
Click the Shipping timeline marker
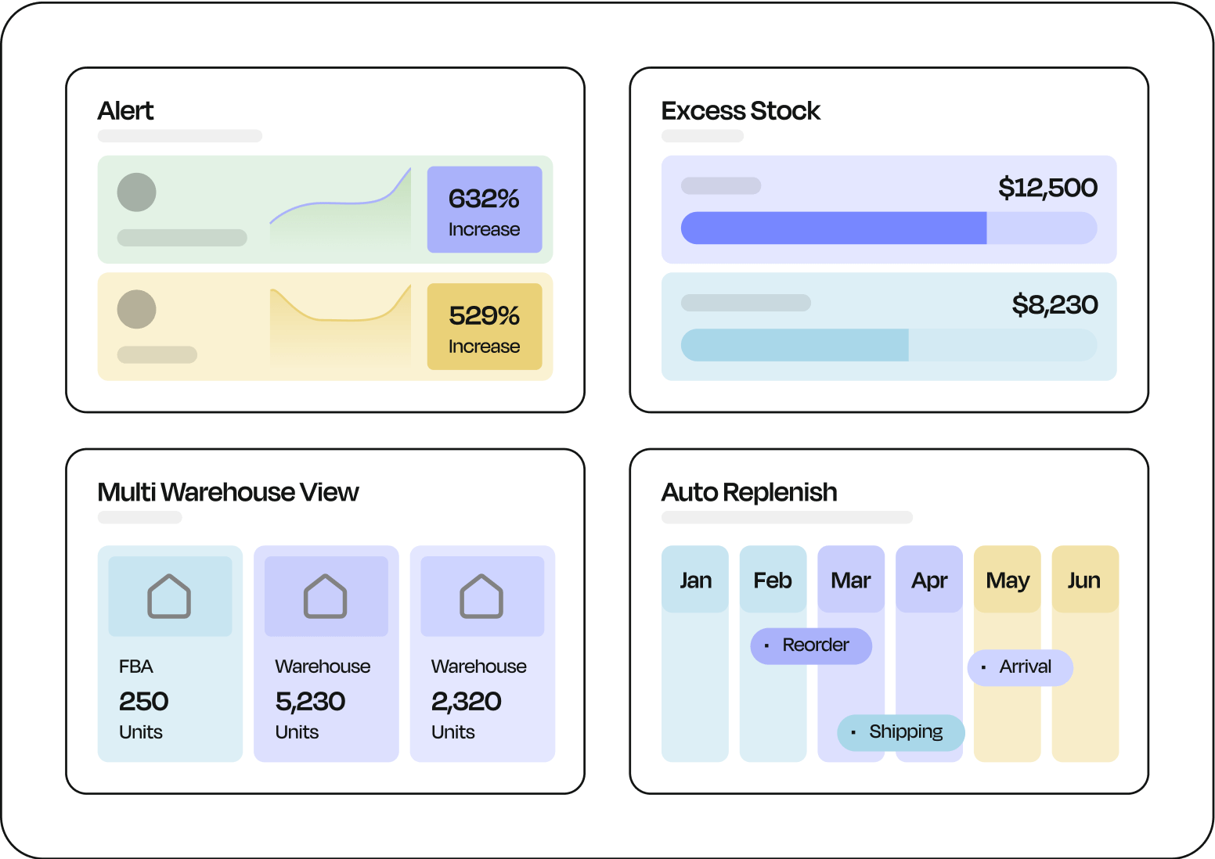[901, 733]
